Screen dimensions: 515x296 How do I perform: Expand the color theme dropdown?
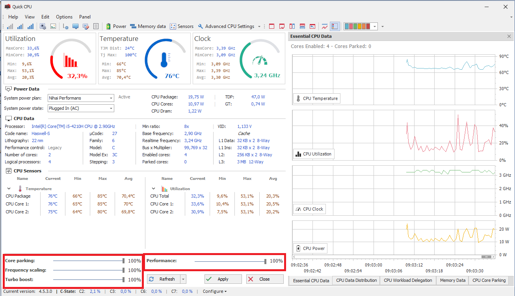[x=374, y=26]
